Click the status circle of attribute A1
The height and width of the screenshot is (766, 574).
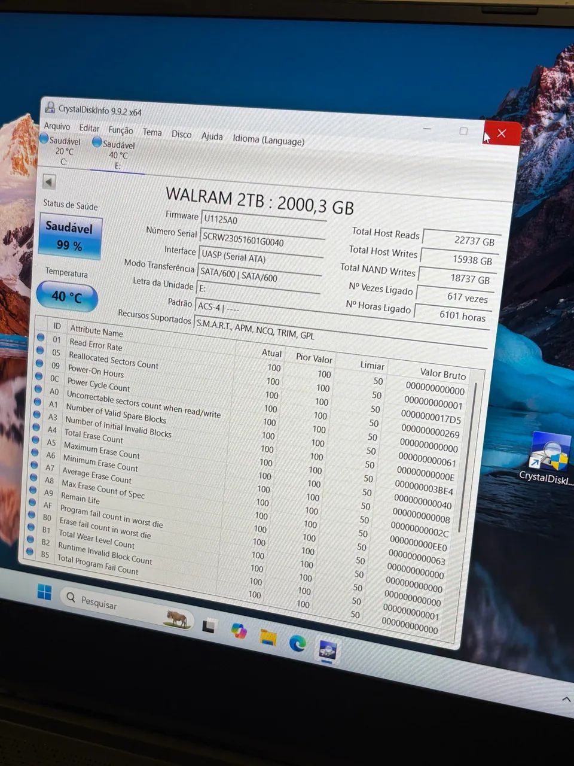[37, 402]
